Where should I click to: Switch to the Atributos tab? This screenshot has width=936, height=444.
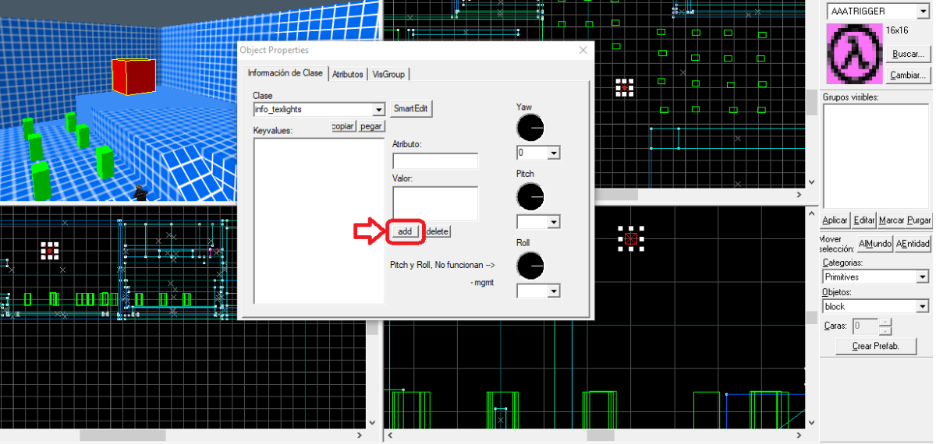[x=348, y=74]
